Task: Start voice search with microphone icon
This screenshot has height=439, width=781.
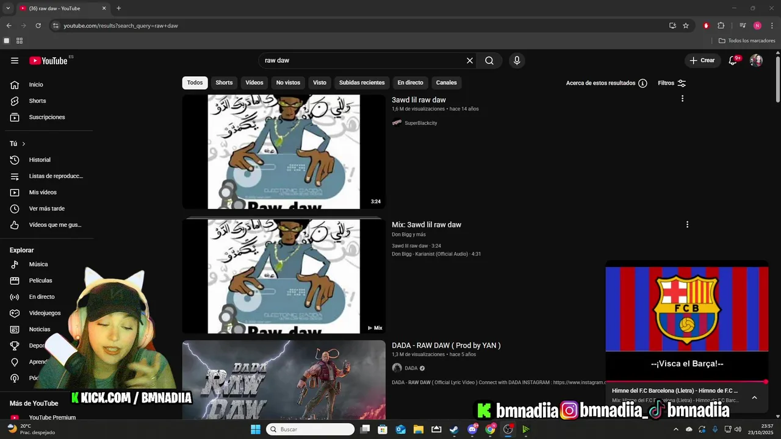Action: coord(517,60)
